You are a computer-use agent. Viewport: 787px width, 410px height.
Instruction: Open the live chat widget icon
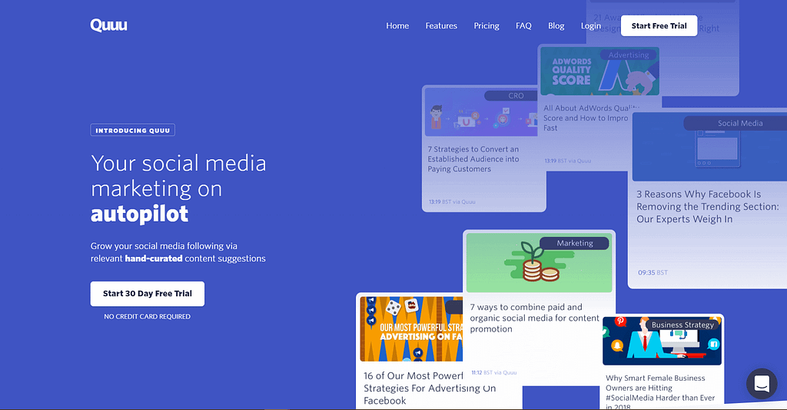pyautogui.click(x=762, y=384)
